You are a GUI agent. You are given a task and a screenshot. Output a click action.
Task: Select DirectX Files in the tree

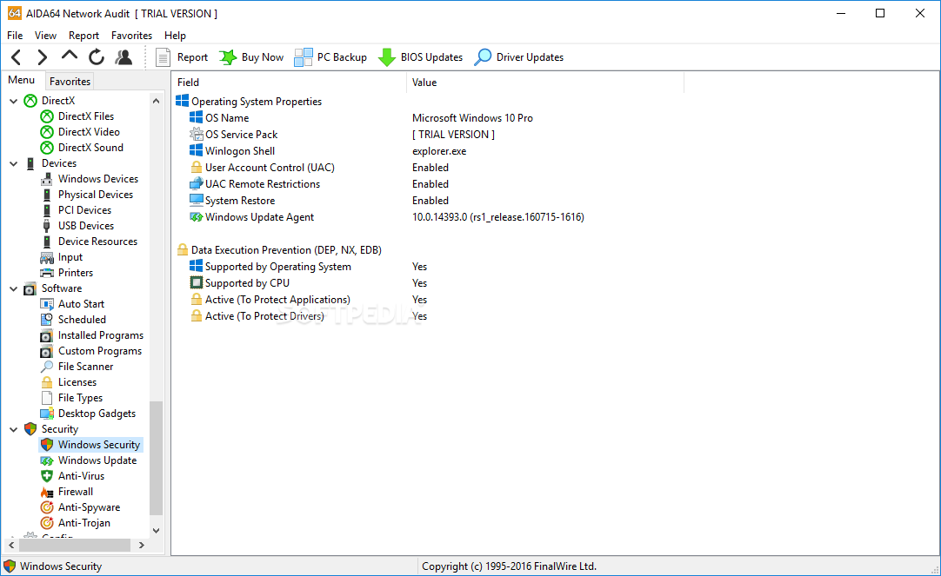coord(77,116)
